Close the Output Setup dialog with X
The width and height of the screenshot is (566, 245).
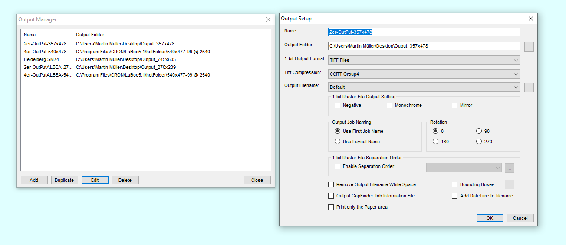(530, 19)
